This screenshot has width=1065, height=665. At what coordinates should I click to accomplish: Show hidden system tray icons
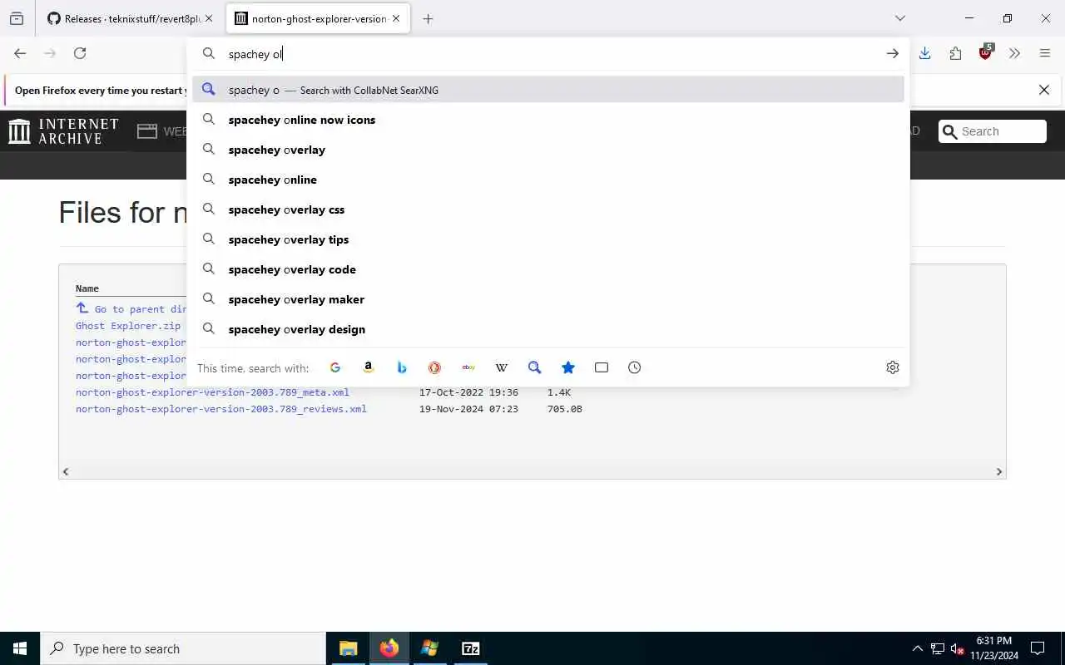pos(917,648)
